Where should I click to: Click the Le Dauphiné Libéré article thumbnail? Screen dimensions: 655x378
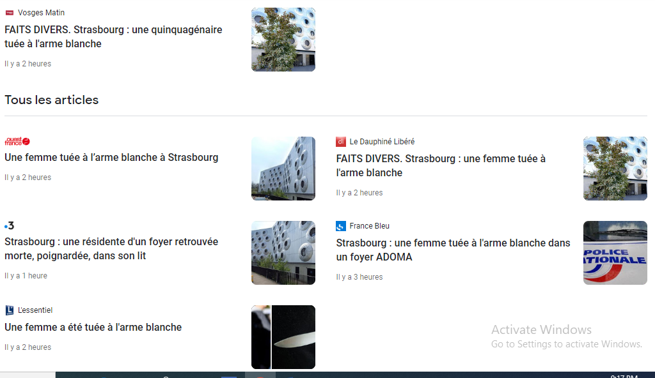615,169
